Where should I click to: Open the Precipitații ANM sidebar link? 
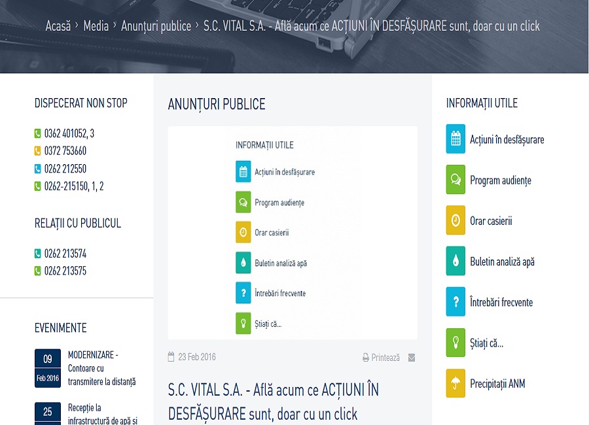click(497, 383)
